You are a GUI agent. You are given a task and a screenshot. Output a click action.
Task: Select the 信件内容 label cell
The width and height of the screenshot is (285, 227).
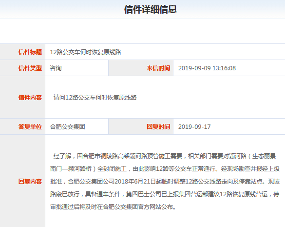click(x=22, y=97)
